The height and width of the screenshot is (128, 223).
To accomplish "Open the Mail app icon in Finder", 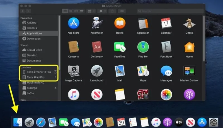I will pos(120,71).
